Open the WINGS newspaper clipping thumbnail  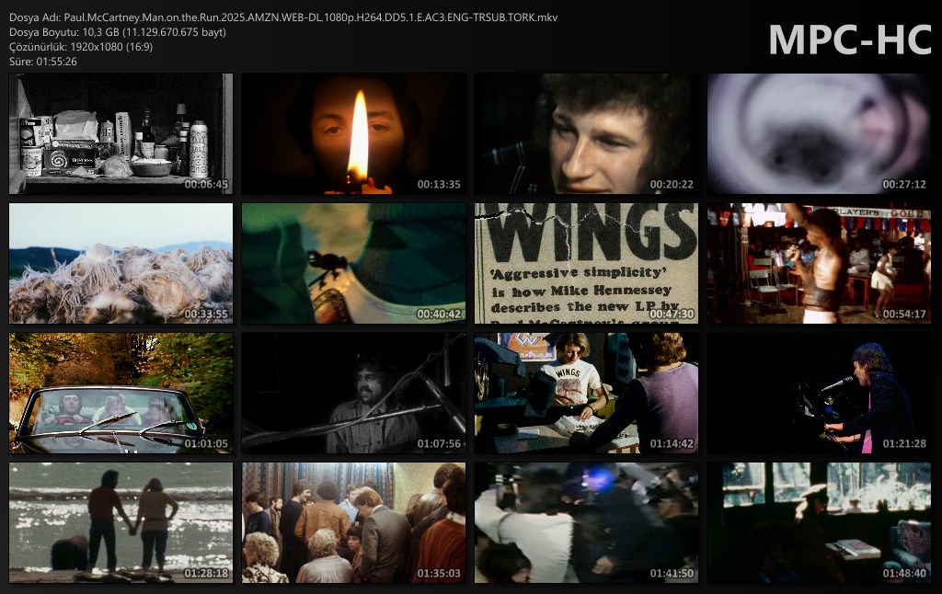pos(586,263)
